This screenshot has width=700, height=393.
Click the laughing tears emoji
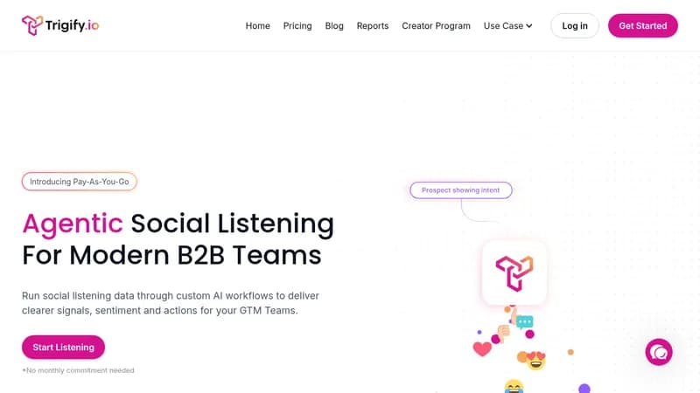(x=514, y=386)
